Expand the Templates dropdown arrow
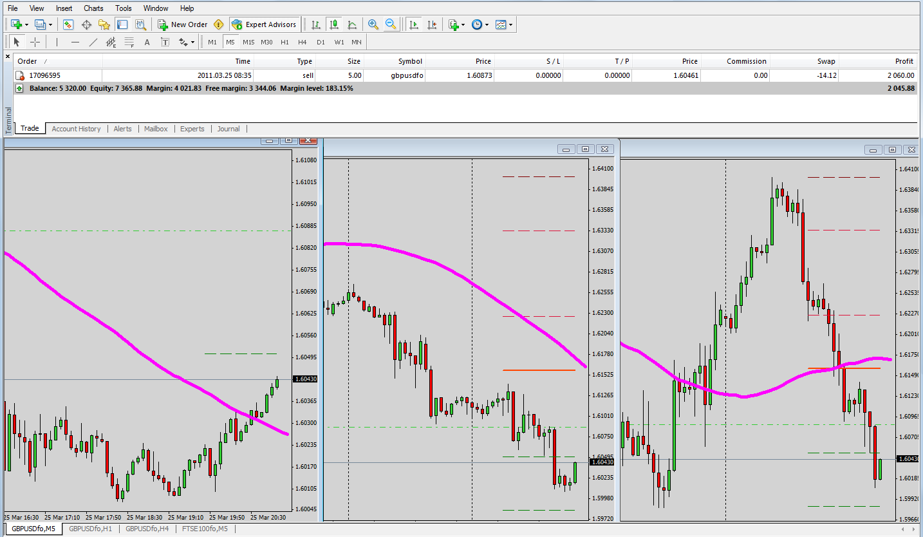This screenshot has height=537, width=923. pyautogui.click(x=511, y=24)
